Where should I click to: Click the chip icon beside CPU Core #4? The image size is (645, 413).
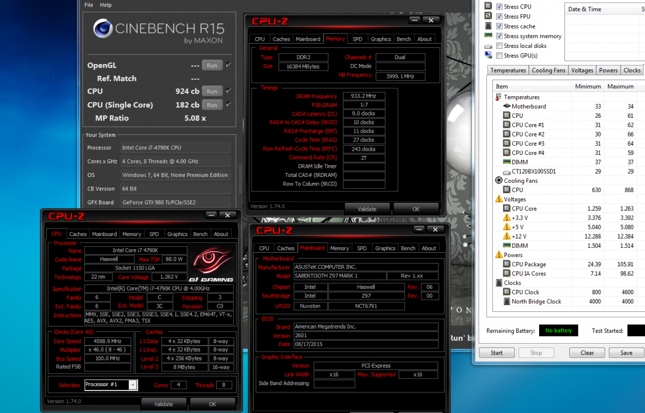(x=506, y=153)
